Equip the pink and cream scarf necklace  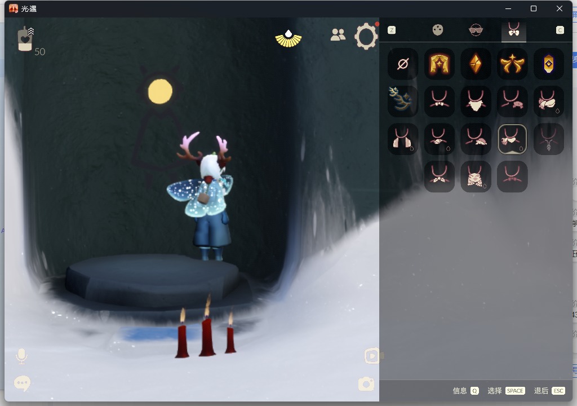point(549,101)
